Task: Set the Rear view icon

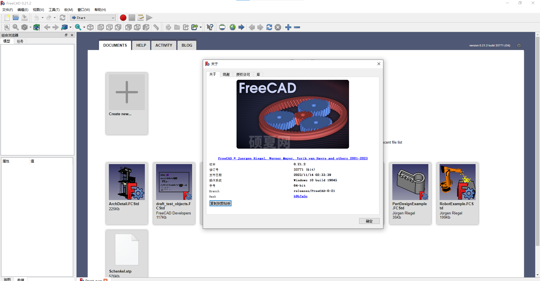Action: (x=129, y=27)
